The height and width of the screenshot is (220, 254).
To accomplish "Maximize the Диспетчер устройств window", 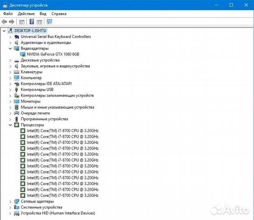I will pyautogui.click(x=231, y=5).
